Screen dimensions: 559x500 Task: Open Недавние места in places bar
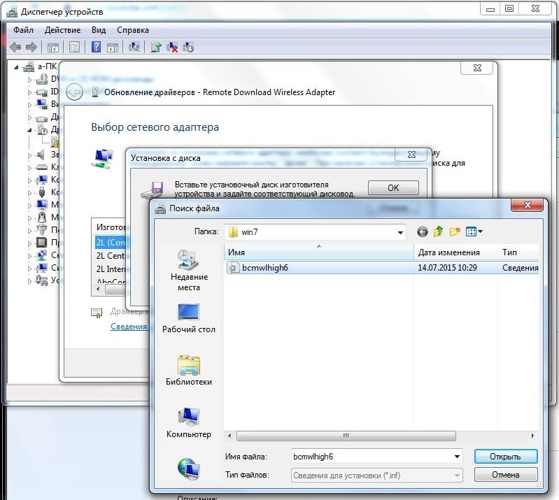(x=189, y=270)
